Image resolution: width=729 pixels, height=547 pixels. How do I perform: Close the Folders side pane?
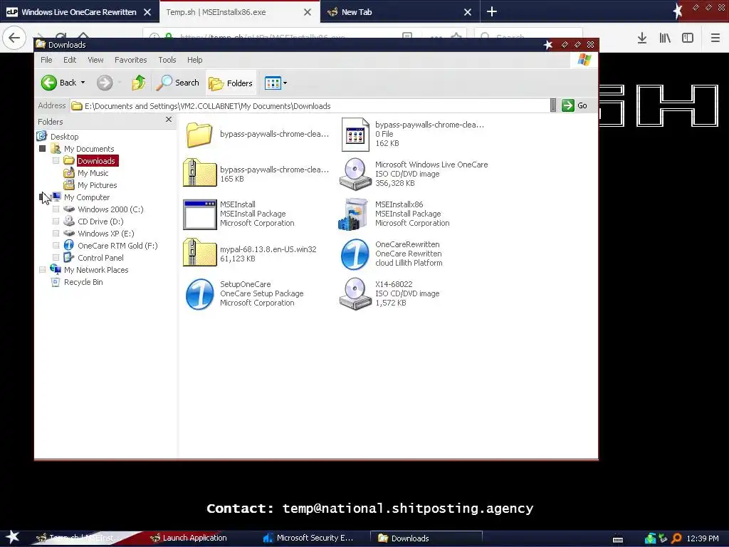pyautogui.click(x=169, y=120)
